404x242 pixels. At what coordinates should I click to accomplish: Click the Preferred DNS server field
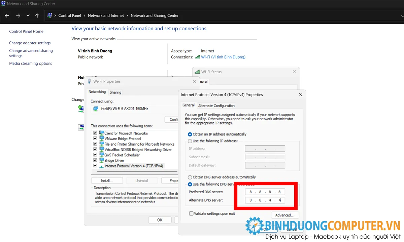pyautogui.click(x=265, y=192)
